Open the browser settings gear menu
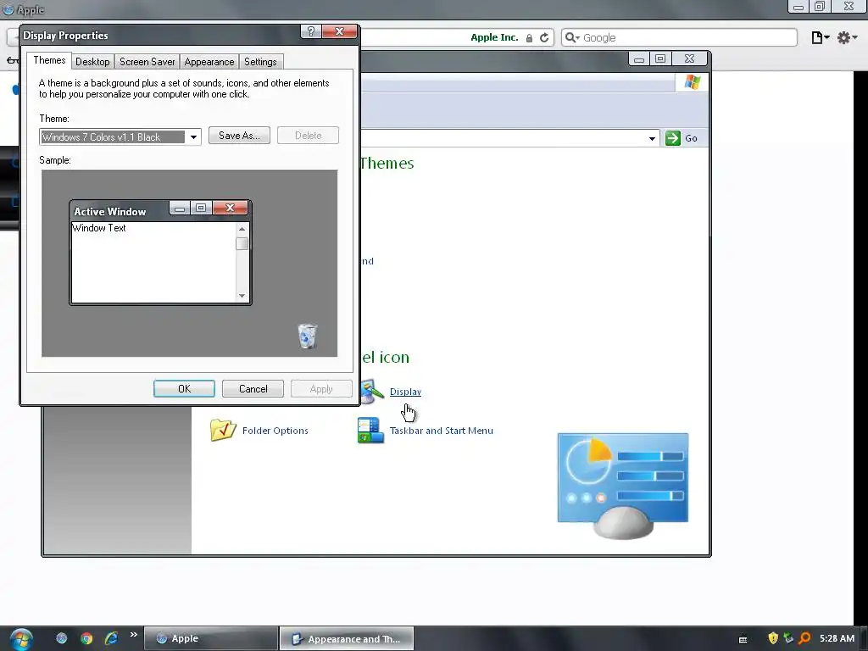Screen dimensions: 868x651 pyautogui.click(x=847, y=37)
